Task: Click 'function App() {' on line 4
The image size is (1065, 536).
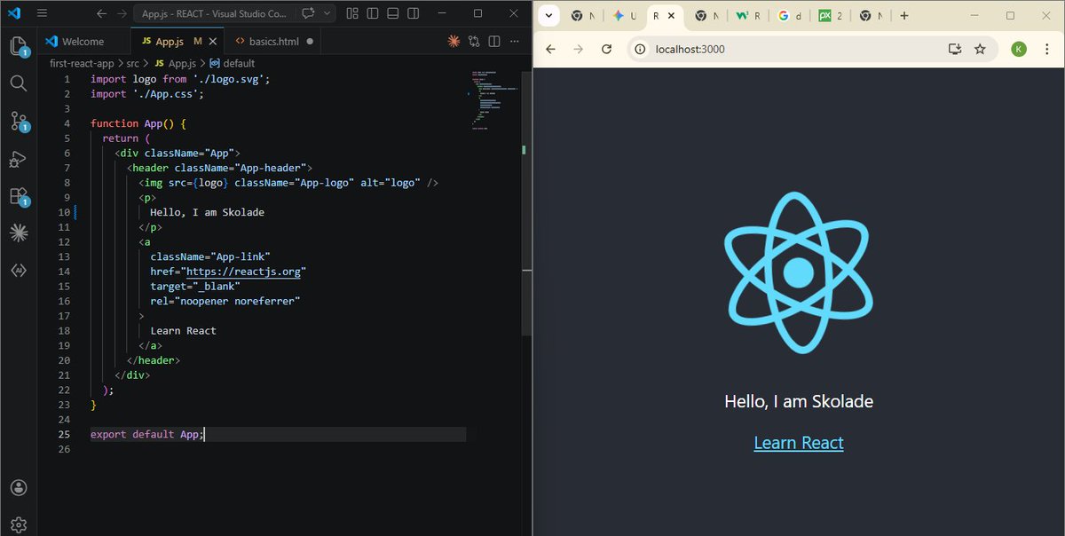Action: (138, 123)
